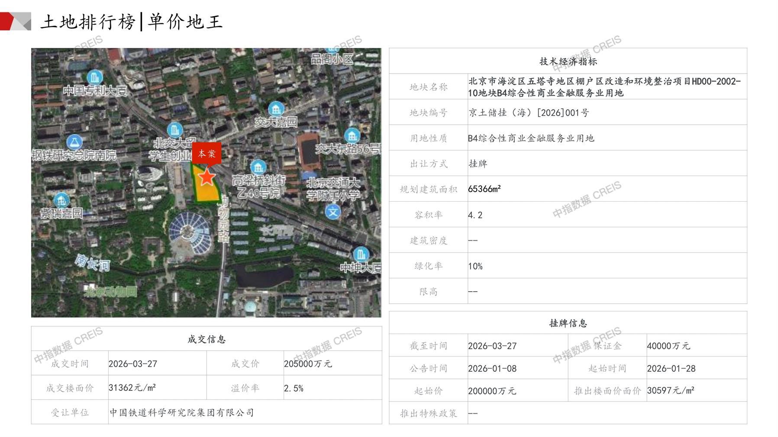Click the 205000万元 成交价 value
The width and height of the screenshot is (778, 437).
point(308,364)
